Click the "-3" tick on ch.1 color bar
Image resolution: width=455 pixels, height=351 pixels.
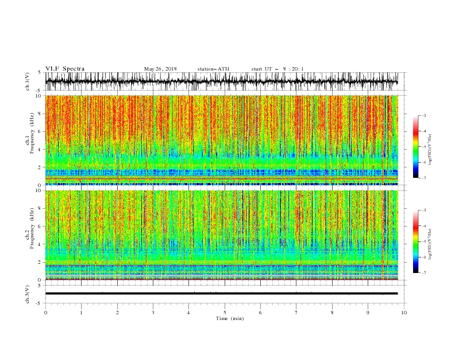point(423,115)
